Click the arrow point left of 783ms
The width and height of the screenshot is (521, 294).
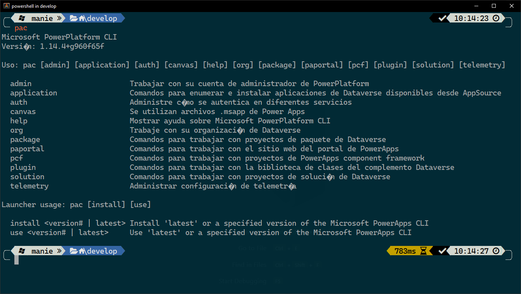point(388,251)
